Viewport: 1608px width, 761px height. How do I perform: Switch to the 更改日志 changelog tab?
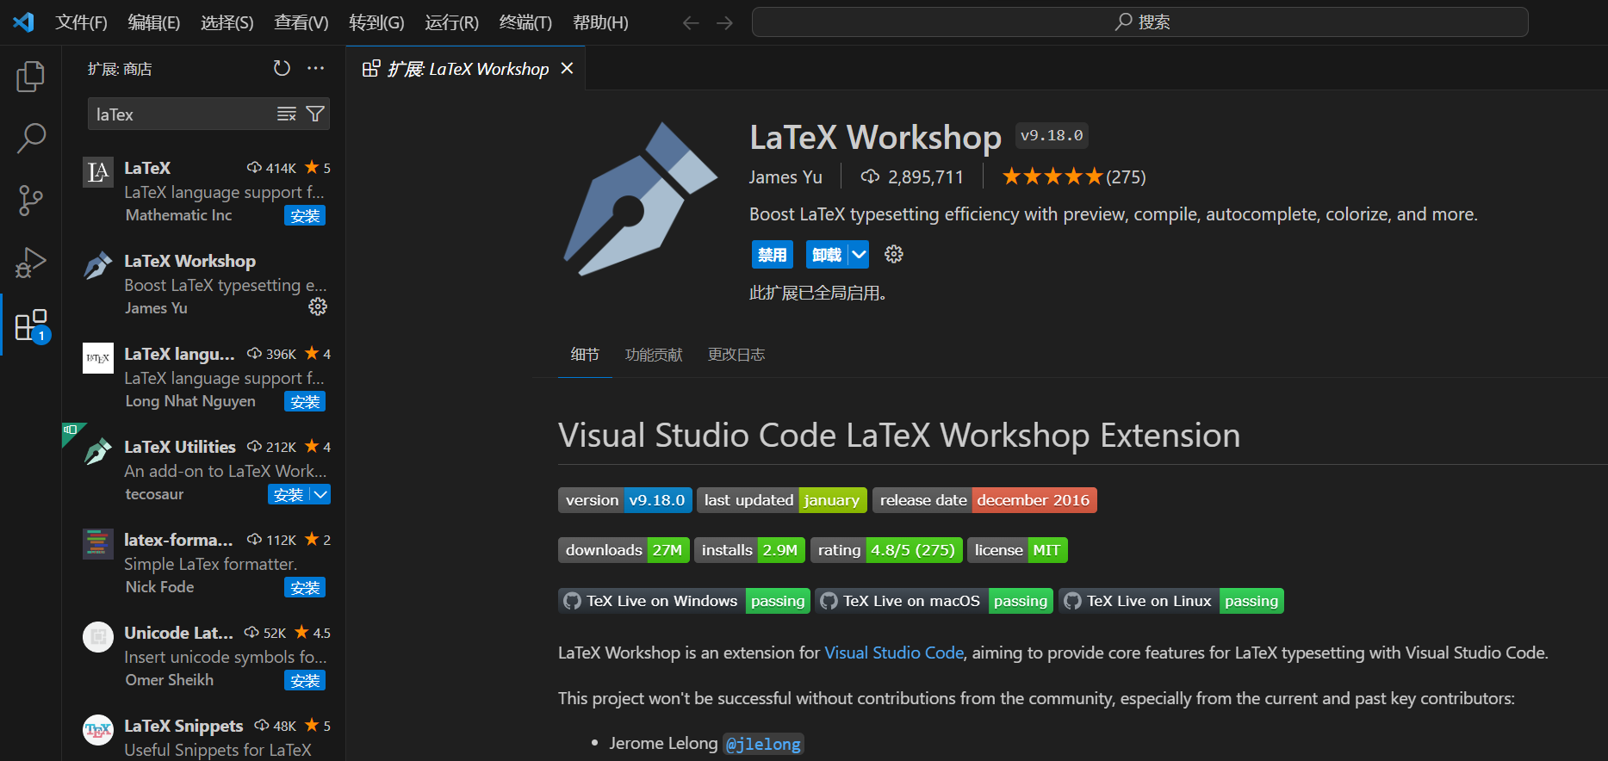(736, 355)
